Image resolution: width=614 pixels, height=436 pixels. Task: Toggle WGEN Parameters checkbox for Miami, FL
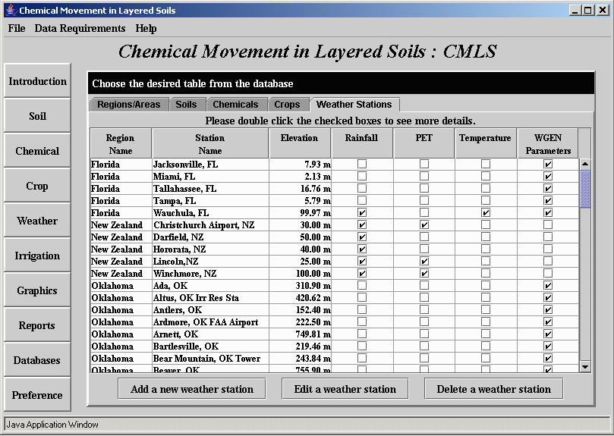click(548, 176)
